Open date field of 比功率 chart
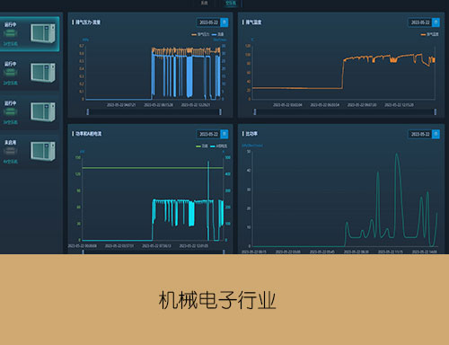This screenshot has height=345, width=449. pos(420,134)
